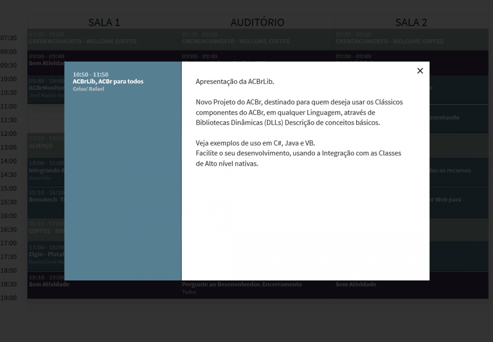Close the ACBrLib session details popup

[420, 71]
